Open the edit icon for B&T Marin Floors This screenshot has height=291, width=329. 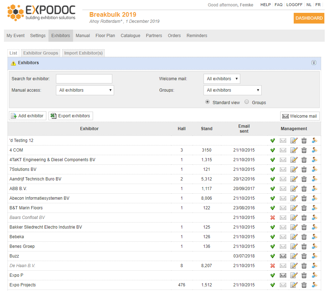(x=294, y=208)
